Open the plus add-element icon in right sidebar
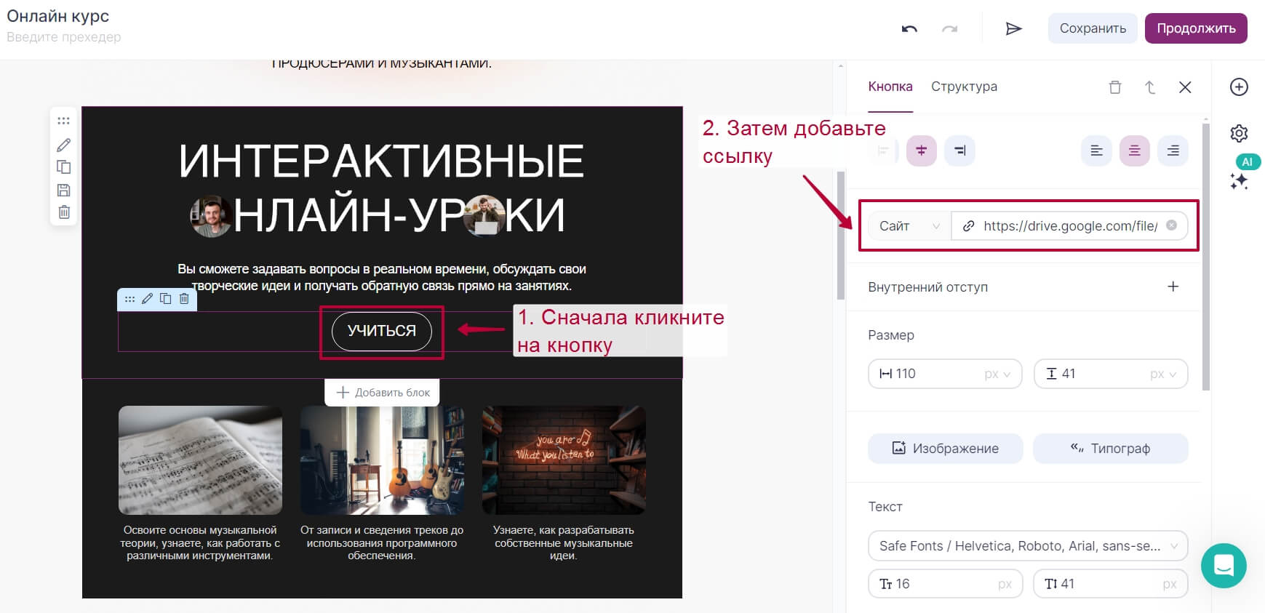 click(1239, 87)
